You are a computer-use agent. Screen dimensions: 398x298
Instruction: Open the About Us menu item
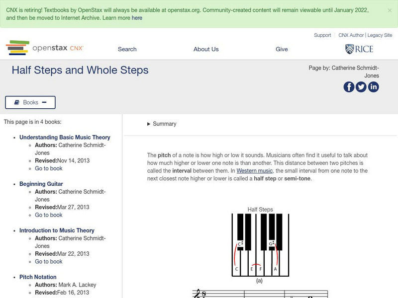[x=206, y=49]
